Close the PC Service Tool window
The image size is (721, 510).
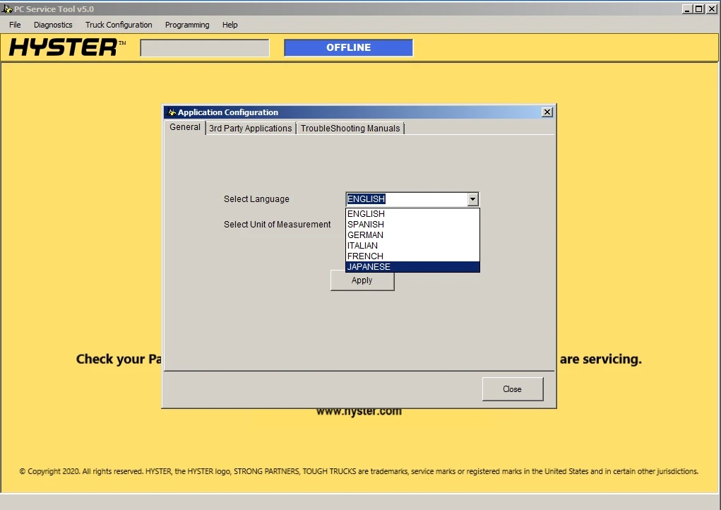point(711,8)
